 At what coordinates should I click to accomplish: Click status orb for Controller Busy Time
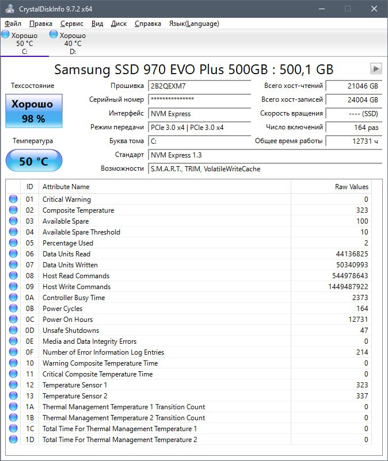pyautogui.click(x=13, y=297)
